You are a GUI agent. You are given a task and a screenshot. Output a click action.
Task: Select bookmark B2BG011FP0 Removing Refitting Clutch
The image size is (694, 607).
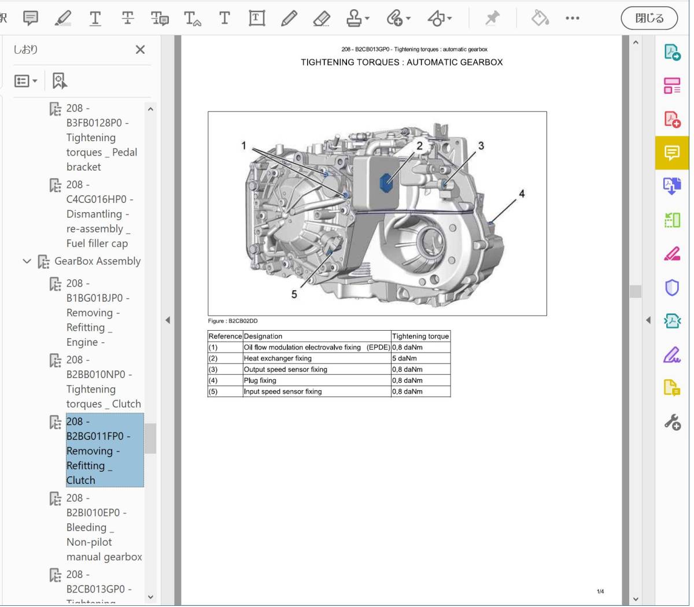click(x=105, y=450)
